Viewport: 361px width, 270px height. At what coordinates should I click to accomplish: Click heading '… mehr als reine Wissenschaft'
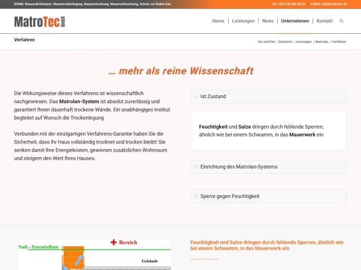pos(181,71)
